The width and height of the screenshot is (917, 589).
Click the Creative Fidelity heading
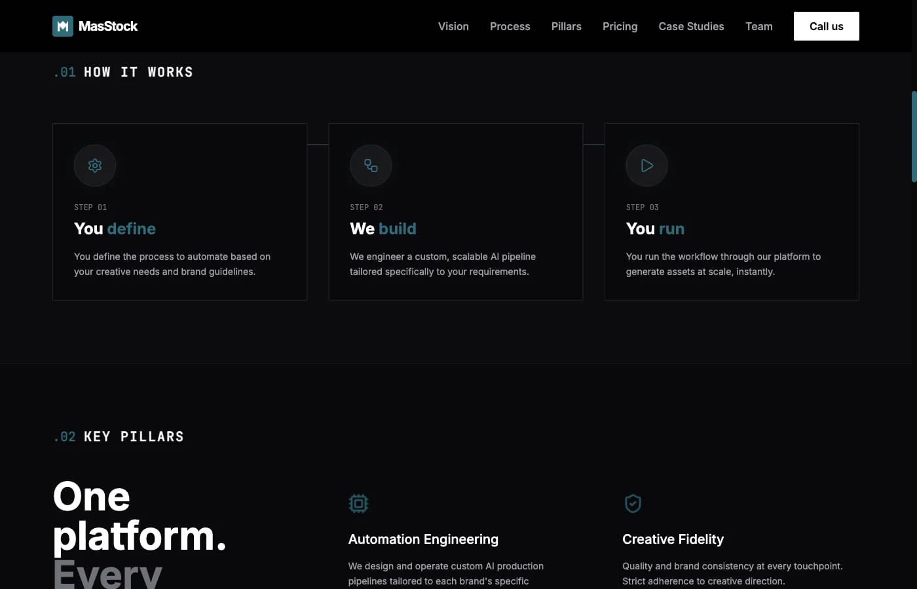coord(673,539)
